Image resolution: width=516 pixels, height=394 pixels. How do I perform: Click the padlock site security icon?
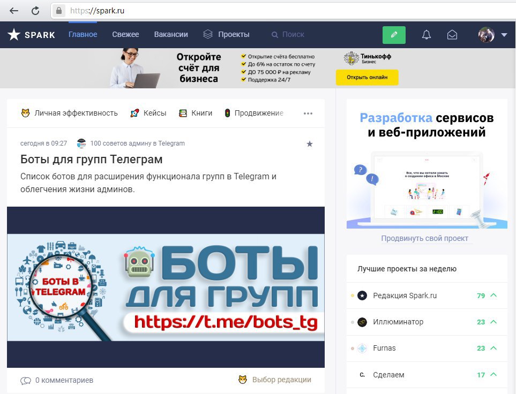tap(59, 11)
